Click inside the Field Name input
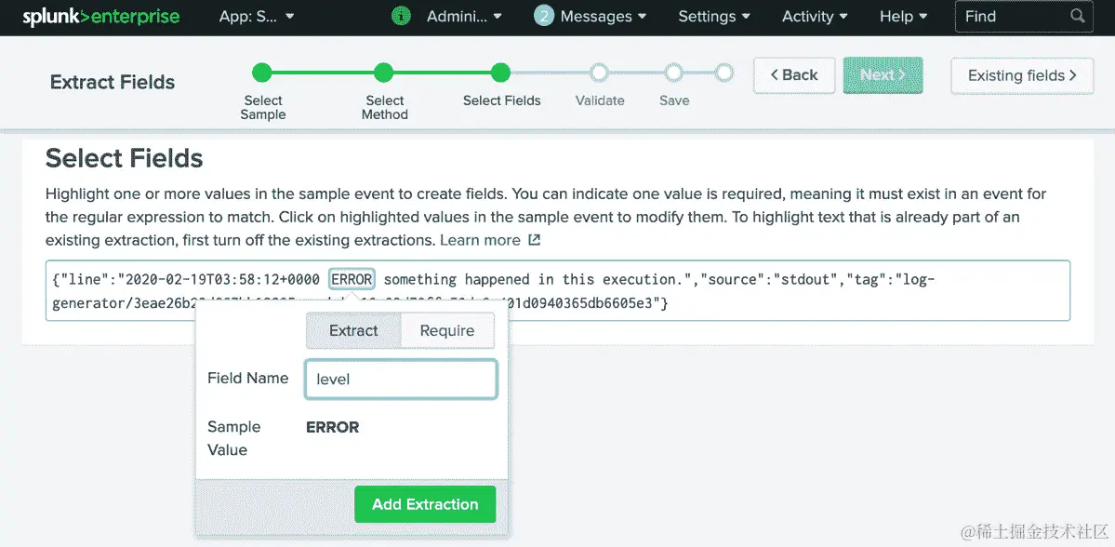The width and height of the screenshot is (1115, 547). pos(401,379)
